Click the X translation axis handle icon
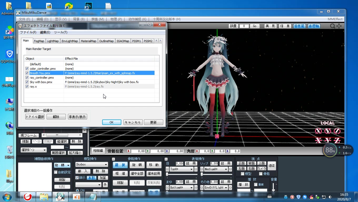 point(319,140)
